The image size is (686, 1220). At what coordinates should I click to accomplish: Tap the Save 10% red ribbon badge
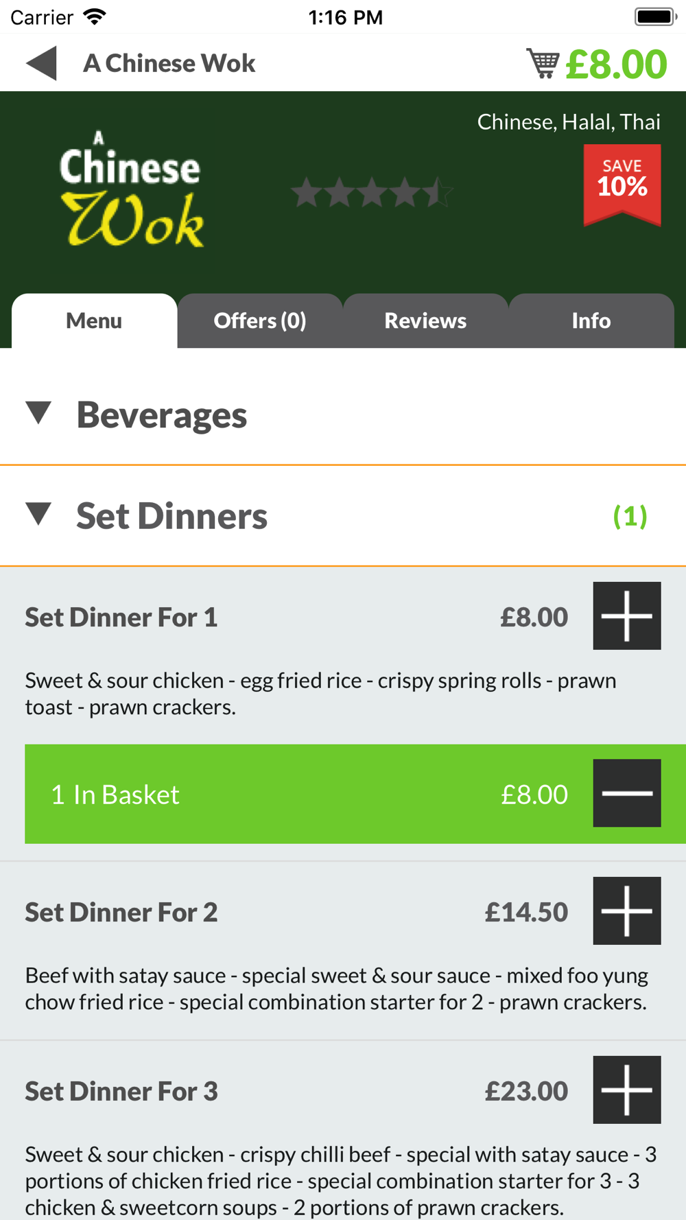point(622,185)
